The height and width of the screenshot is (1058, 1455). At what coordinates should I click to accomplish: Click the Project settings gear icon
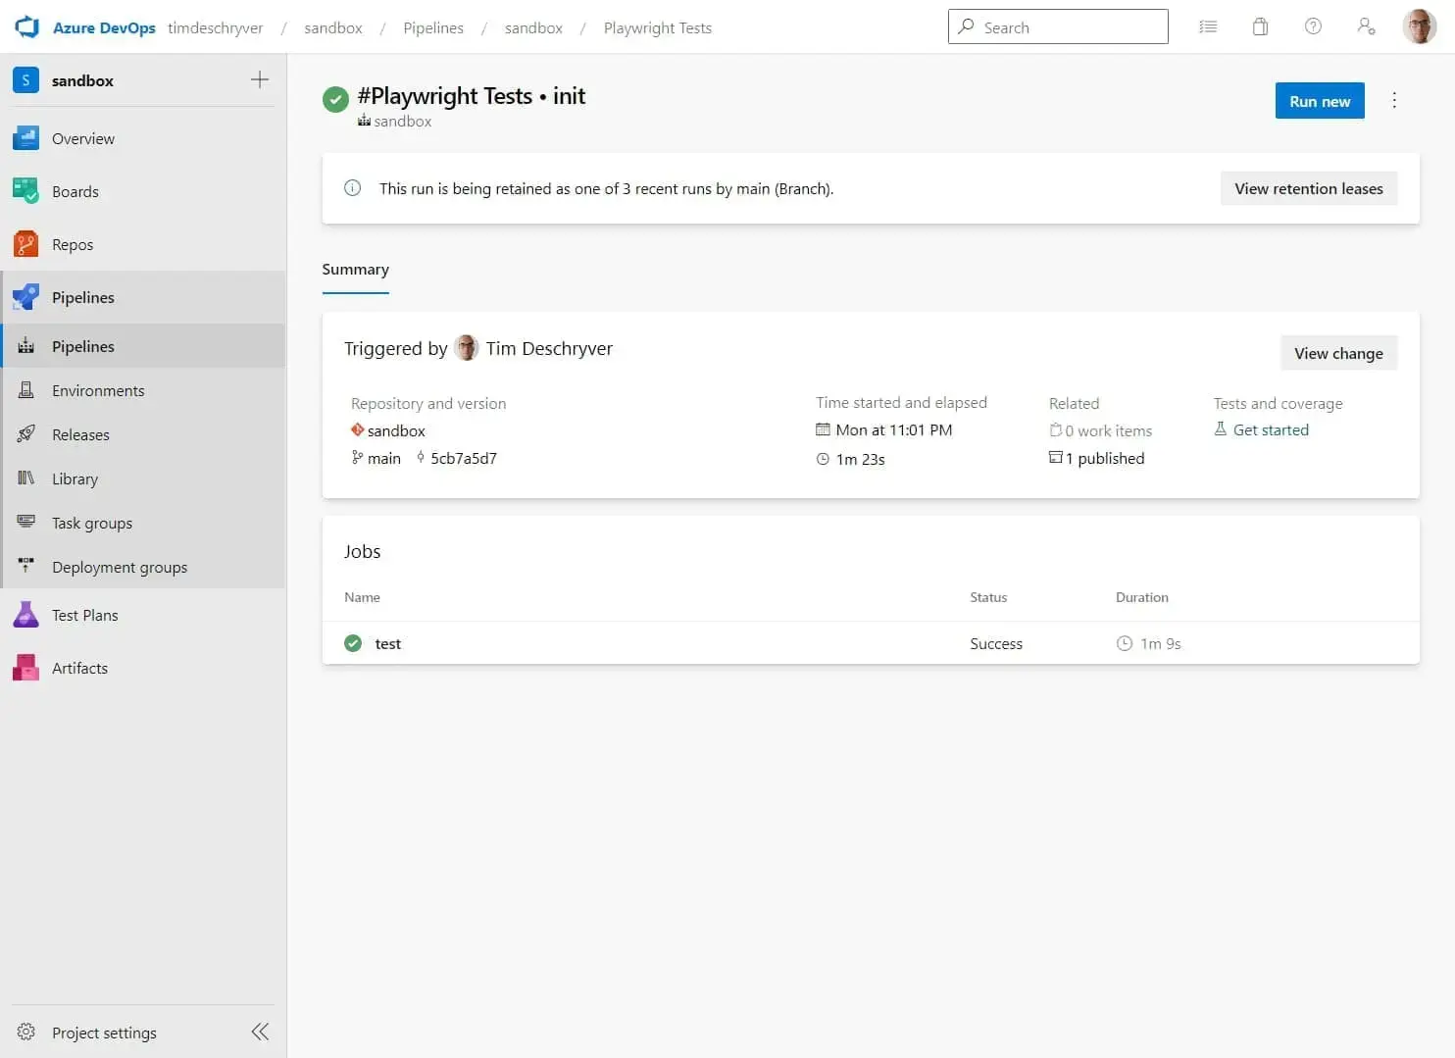pyautogui.click(x=26, y=1032)
